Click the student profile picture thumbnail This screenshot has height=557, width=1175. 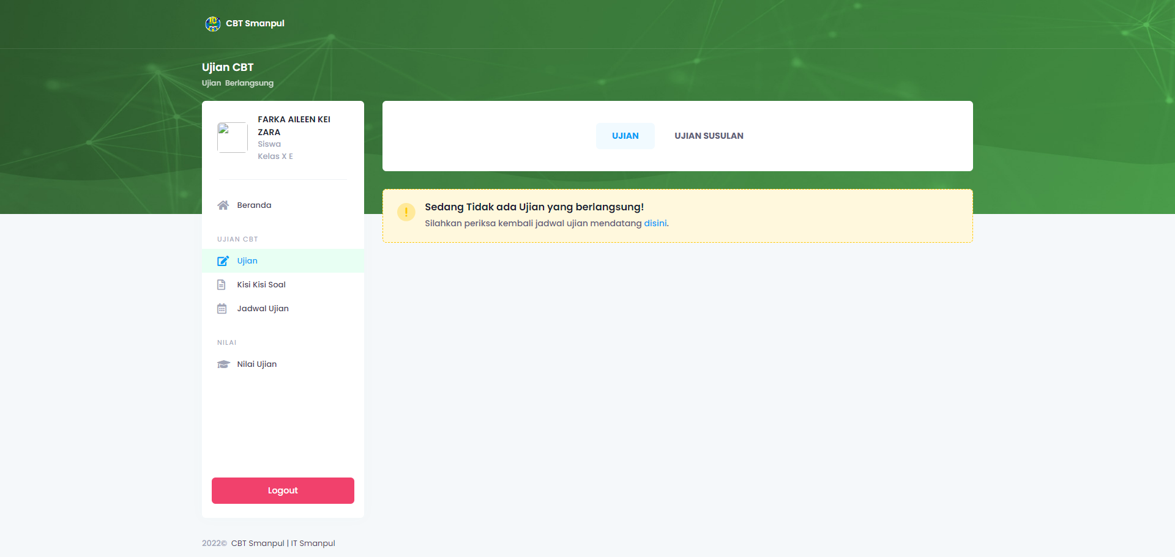click(233, 138)
